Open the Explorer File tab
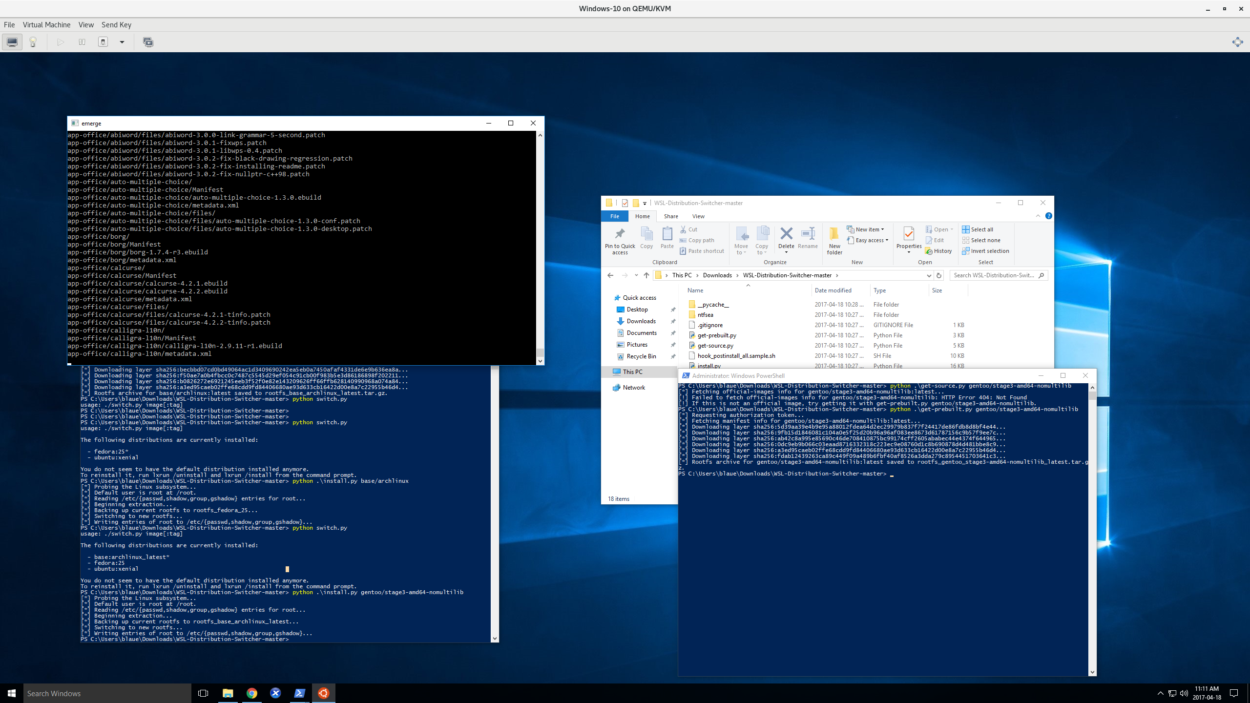The width and height of the screenshot is (1250, 703). coord(615,216)
